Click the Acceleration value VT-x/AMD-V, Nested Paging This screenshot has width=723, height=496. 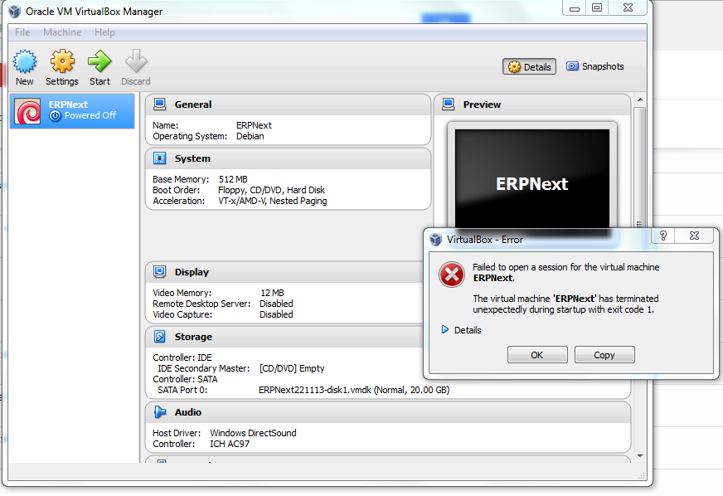click(273, 201)
